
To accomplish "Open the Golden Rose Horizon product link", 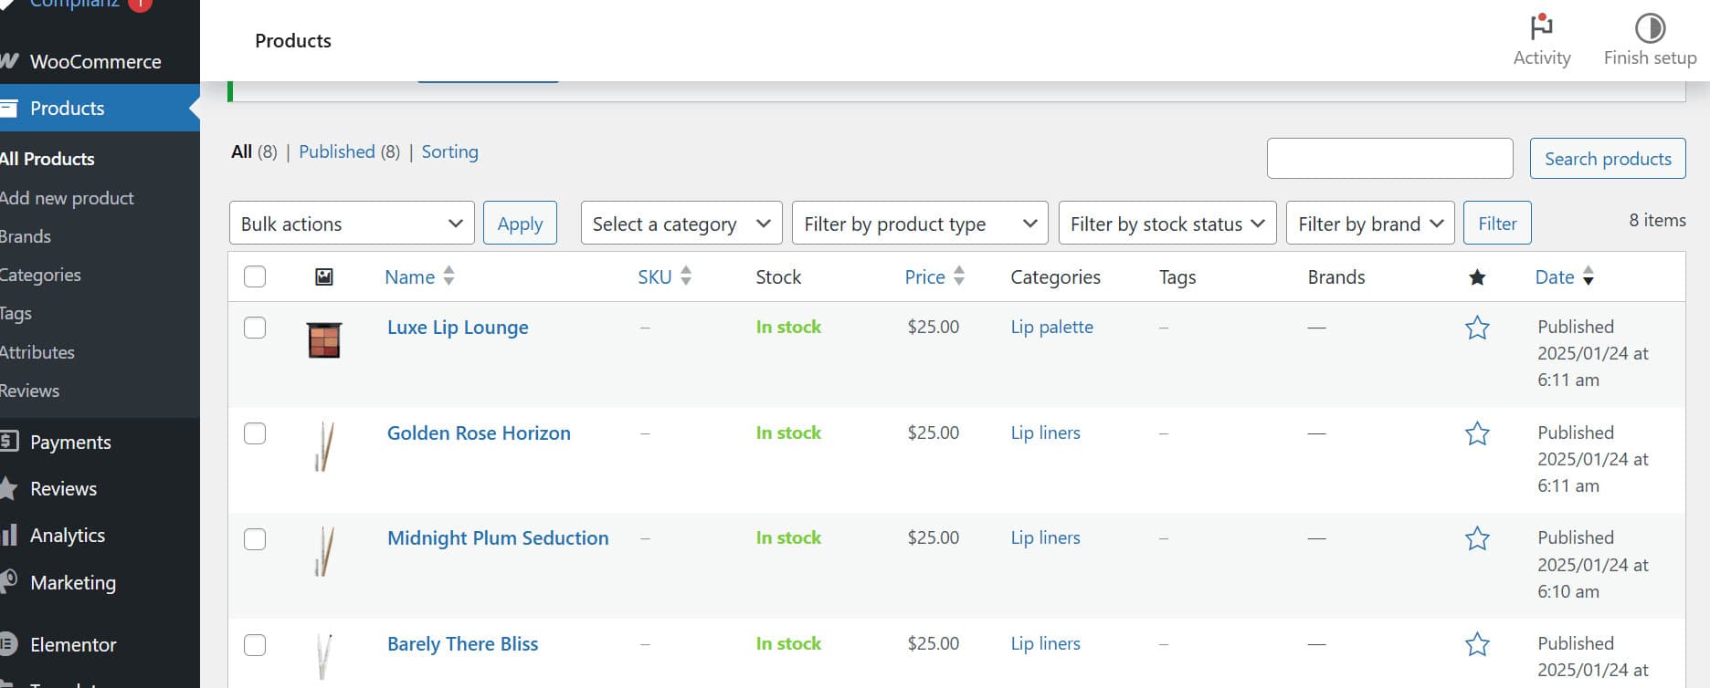I will tap(479, 433).
